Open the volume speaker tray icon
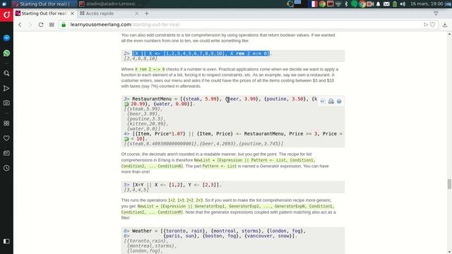 click(403, 4)
